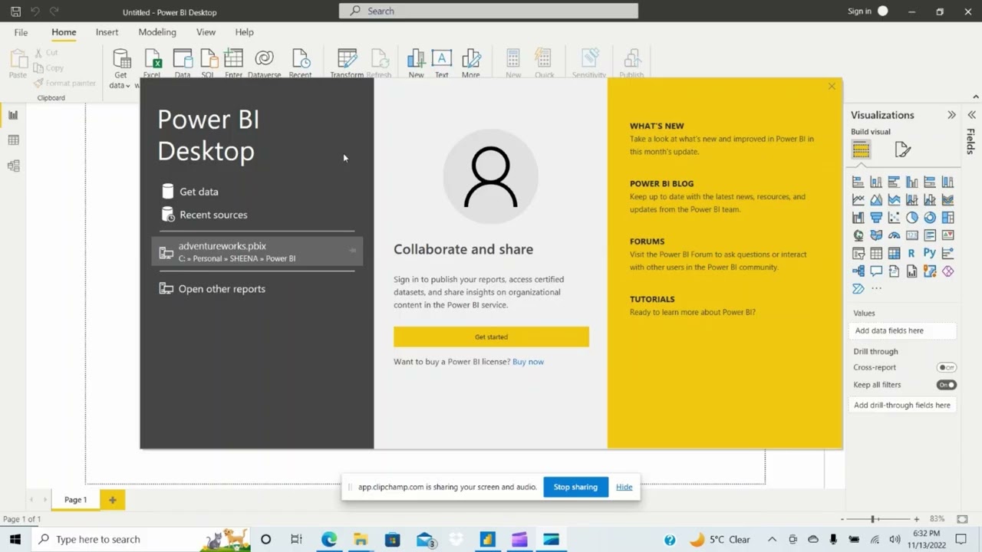
Task: Click the Add data fields here well
Action: (903, 330)
